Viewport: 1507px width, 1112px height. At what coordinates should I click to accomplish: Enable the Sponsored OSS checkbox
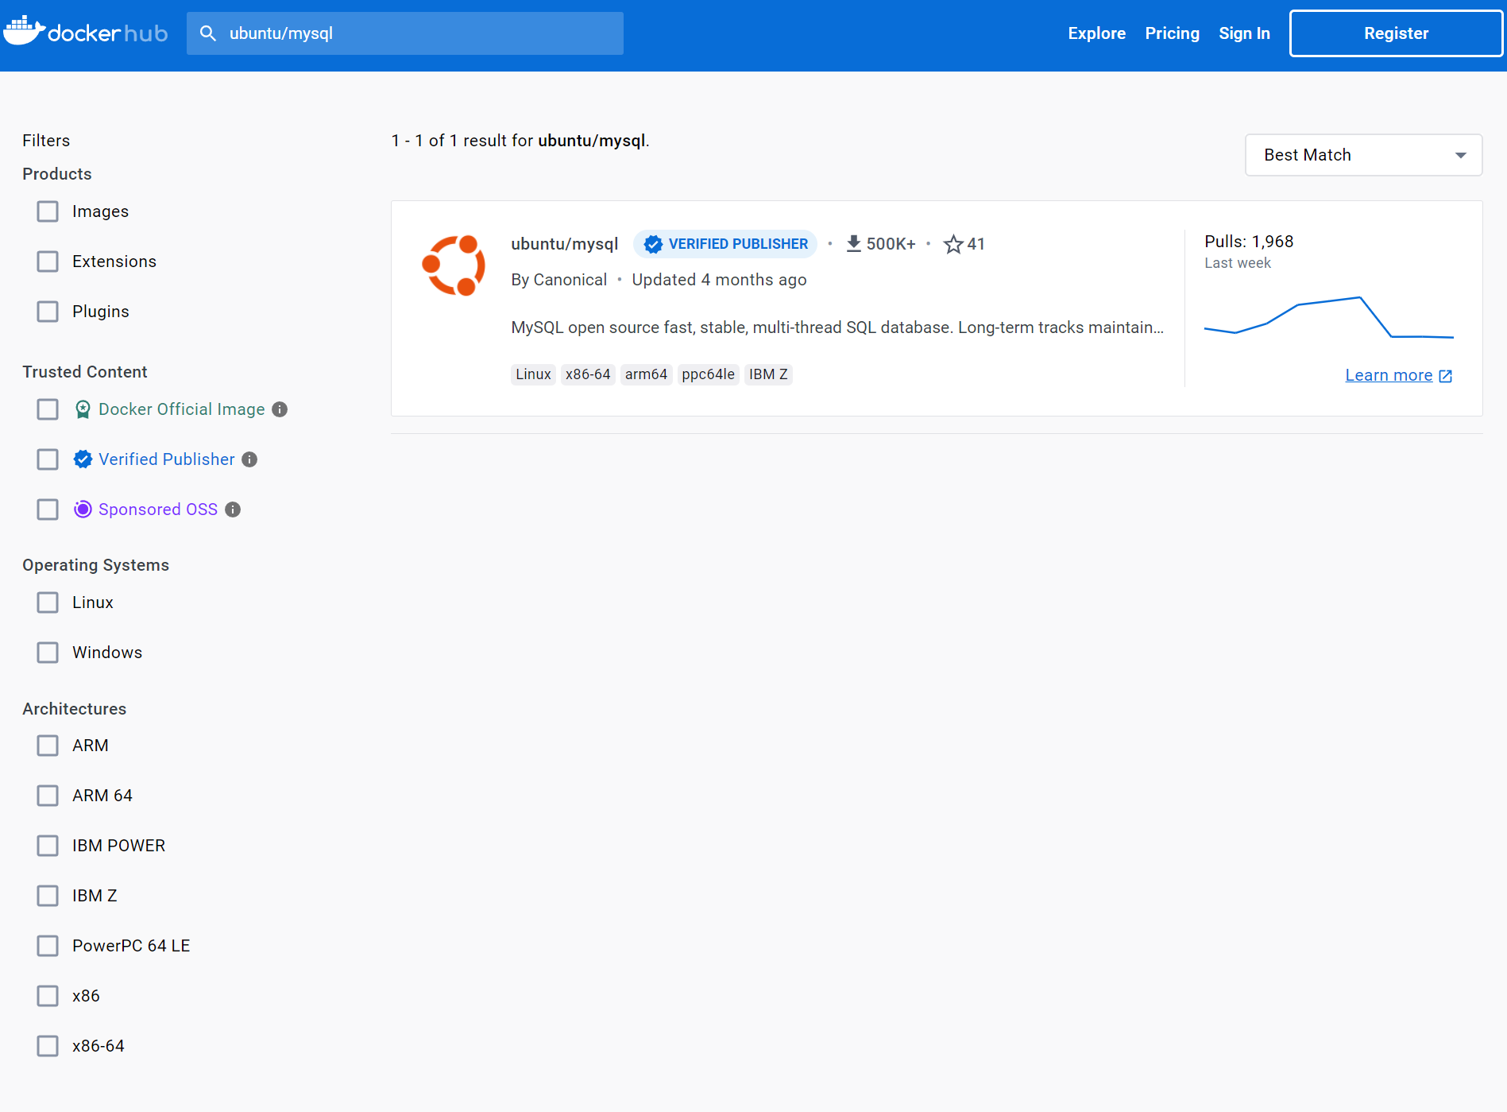pos(48,510)
